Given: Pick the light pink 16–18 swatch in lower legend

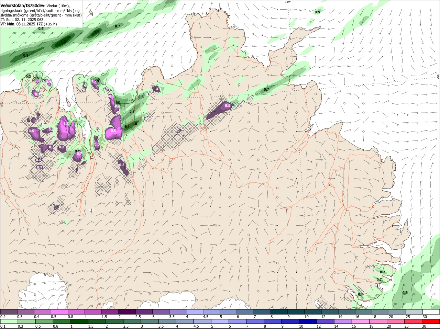Looking at the screenshot, I should 361,321.
